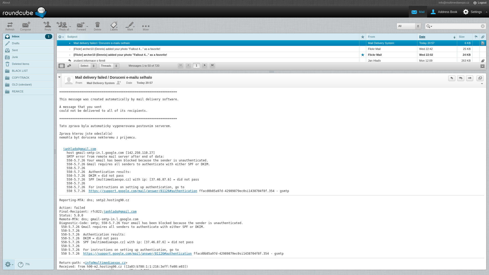Click the Logout link
Screen dimensions: 489x275
480,3
